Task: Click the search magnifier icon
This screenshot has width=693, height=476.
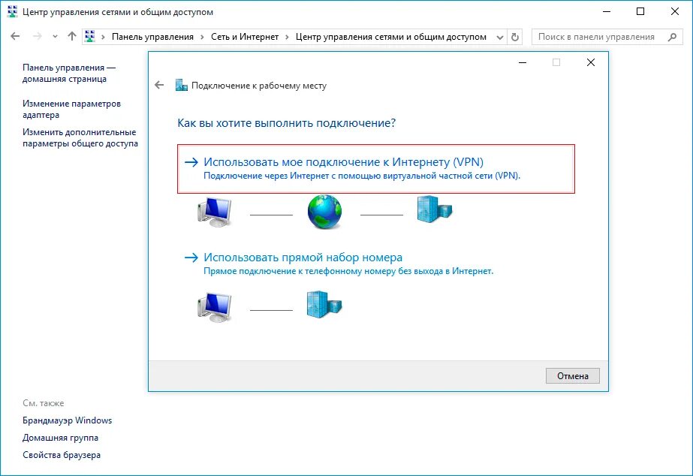Action: tap(672, 37)
